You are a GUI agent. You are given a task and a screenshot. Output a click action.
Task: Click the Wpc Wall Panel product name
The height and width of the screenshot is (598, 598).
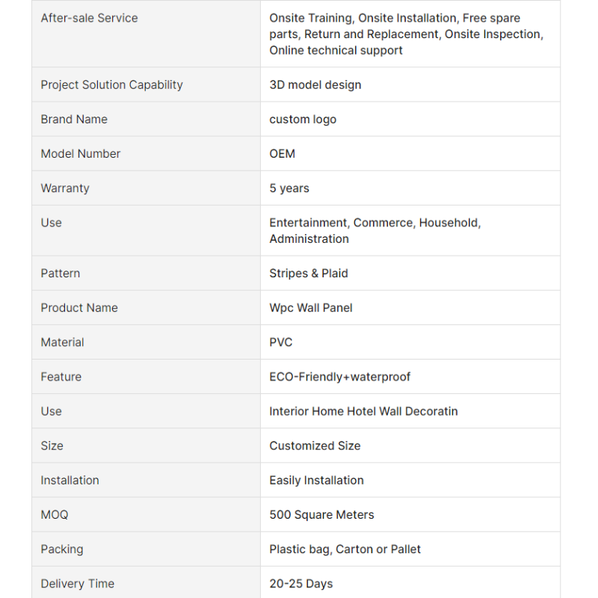[x=311, y=307]
